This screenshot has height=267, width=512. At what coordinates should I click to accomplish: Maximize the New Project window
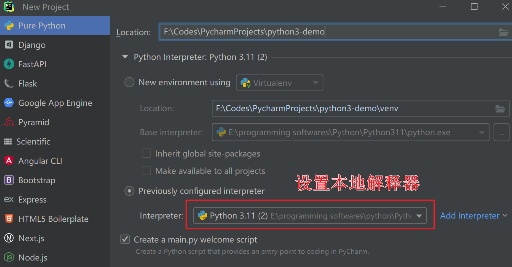[474, 7]
